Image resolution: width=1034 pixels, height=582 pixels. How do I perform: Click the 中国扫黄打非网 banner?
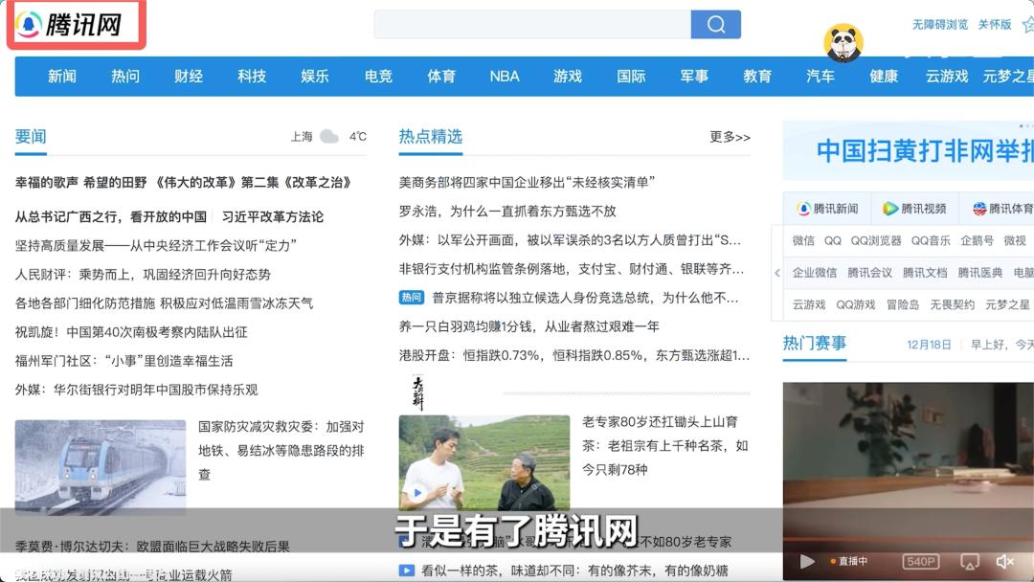click(x=908, y=151)
